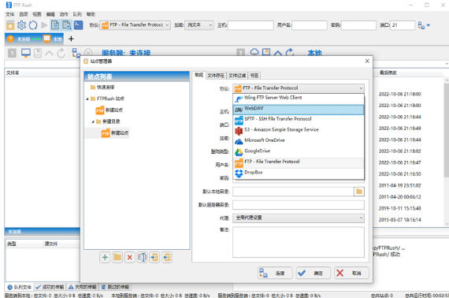
Task: Toggle the transfer queue document icon
Action: pyautogui.click(x=66, y=25)
